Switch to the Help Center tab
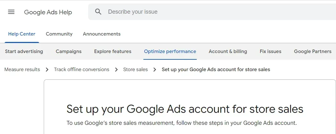This screenshot has width=336, height=134. pyautogui.click(x=22, y=34)
